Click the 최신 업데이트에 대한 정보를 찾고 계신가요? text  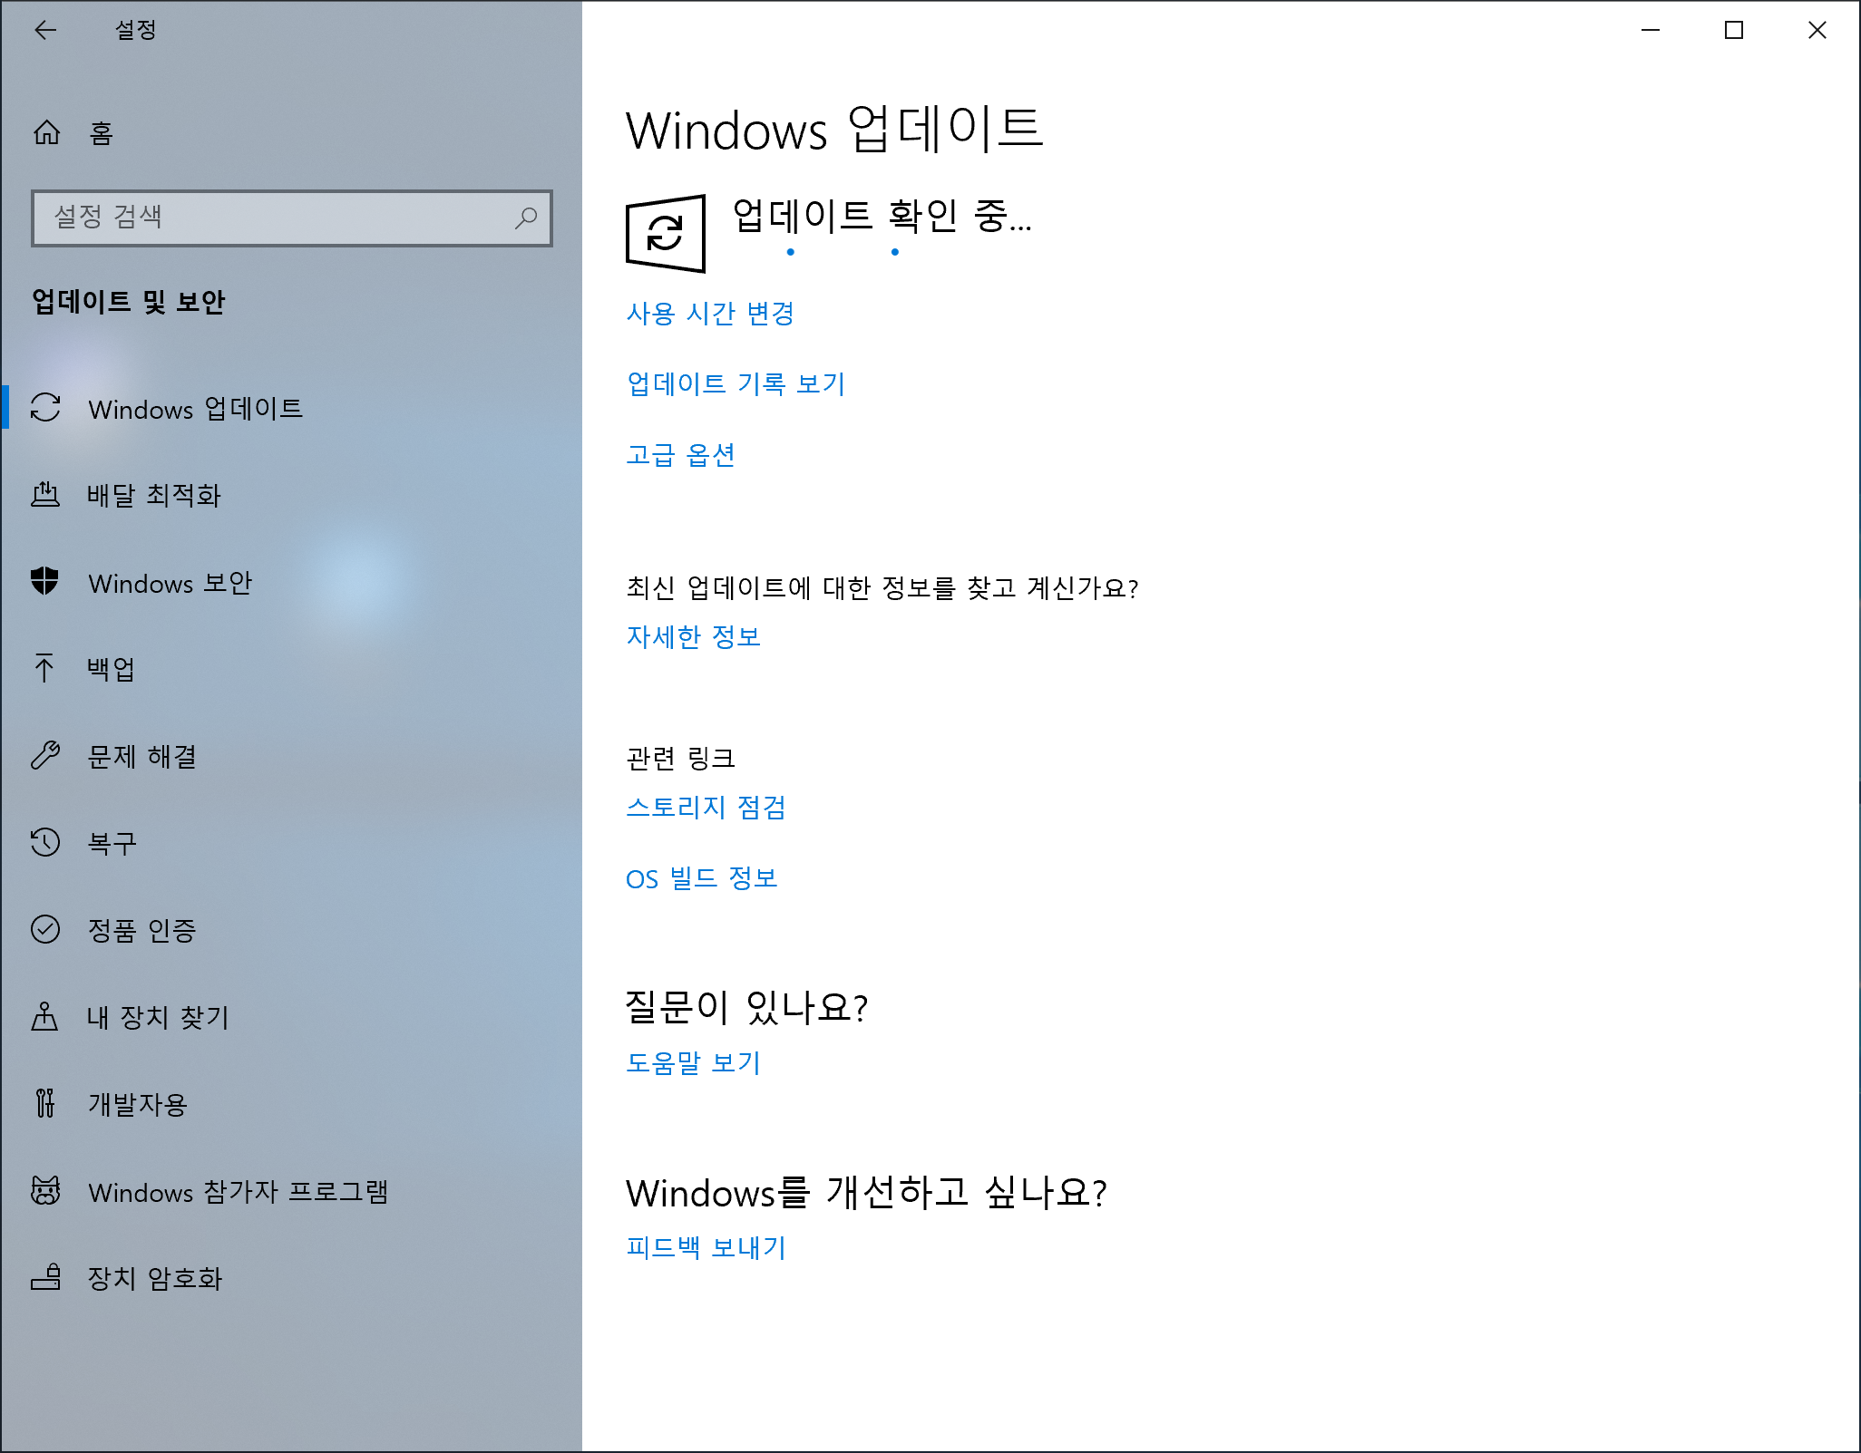point(882,587)
